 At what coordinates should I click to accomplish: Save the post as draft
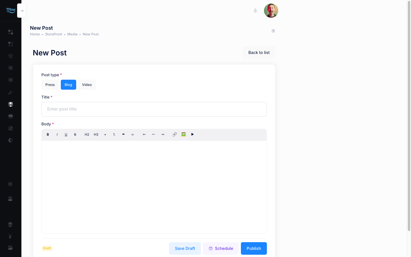(185, 248)
